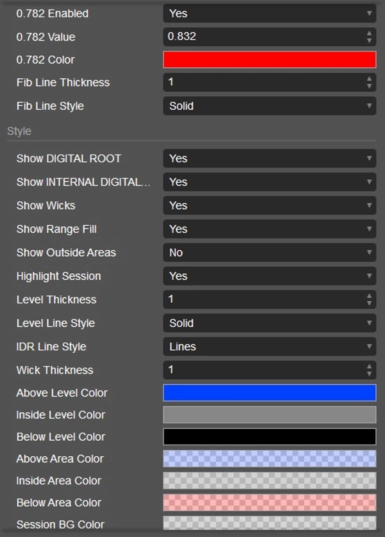The width and height of the screenshot is (385, 537).
Task: Expand the Show Outside Areas dropdown
Action: [x=269, y=253]
